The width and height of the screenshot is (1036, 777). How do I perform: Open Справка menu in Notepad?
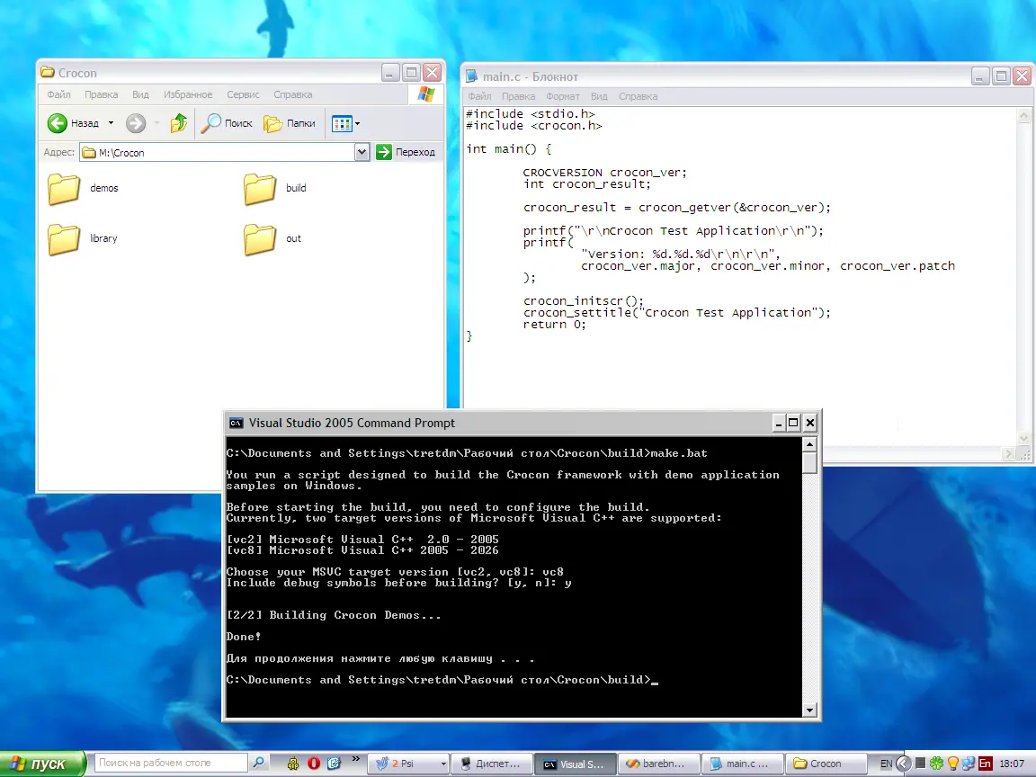pos(639,96)
